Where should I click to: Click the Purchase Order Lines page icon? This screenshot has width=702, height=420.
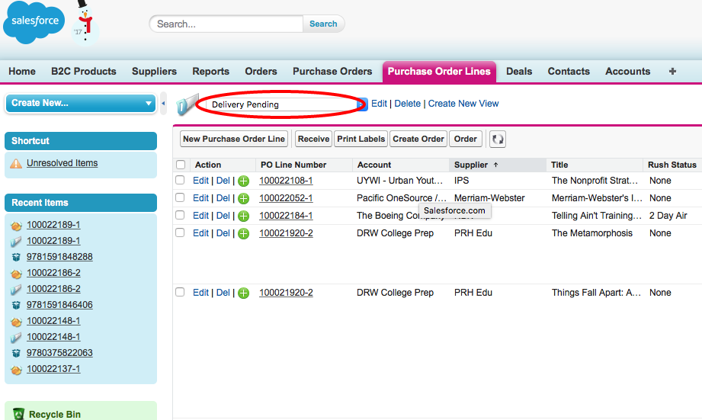(x=188, y=104)
